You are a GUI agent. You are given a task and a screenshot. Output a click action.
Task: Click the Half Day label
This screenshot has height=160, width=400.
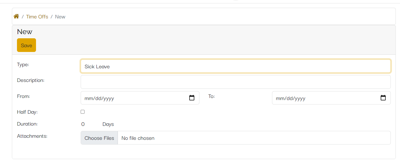click(x=27, y=112)
